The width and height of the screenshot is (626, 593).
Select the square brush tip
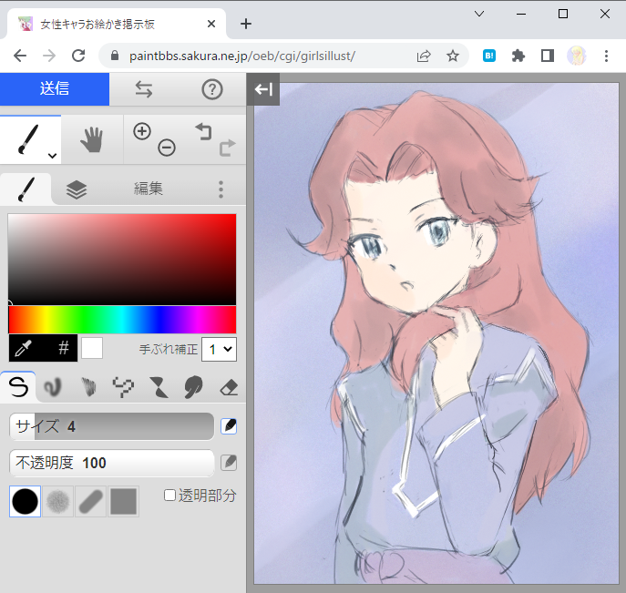(x=123, y=502)
